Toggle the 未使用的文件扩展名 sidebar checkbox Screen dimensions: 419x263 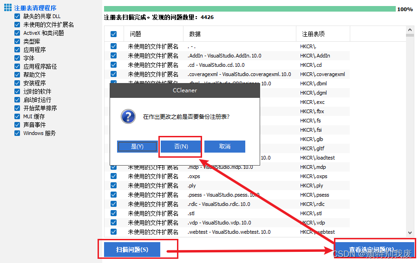point(17,25)
